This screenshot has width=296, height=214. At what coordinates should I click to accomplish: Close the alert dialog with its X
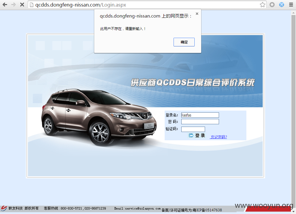pyautogui.click(x=197, y=14)
